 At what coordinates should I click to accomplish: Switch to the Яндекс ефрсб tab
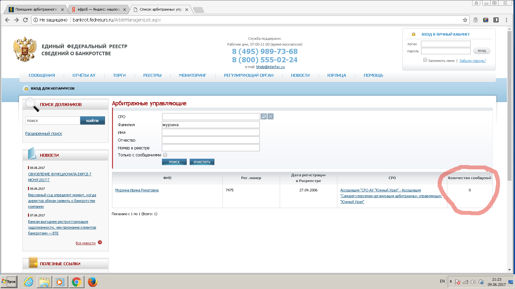[98, 10]
